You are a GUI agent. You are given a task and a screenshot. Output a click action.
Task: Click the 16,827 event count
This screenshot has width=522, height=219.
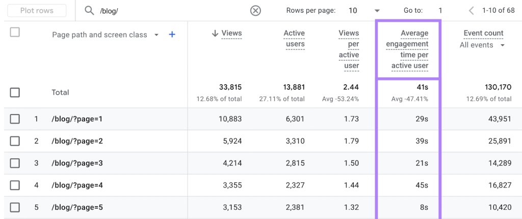click(x=500, y=185)
